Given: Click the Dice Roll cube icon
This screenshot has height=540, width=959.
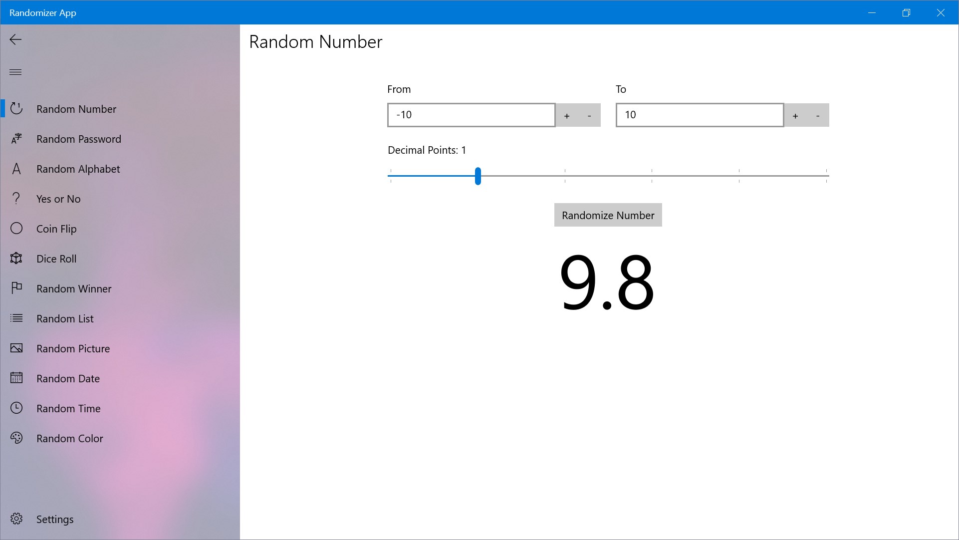Looking at the screenshot, I should click(x=16, y=259).
